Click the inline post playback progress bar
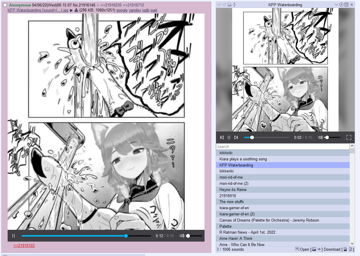The height and width of the screenshot is (256, 360). pyautogui.click(x=86, y=236)
